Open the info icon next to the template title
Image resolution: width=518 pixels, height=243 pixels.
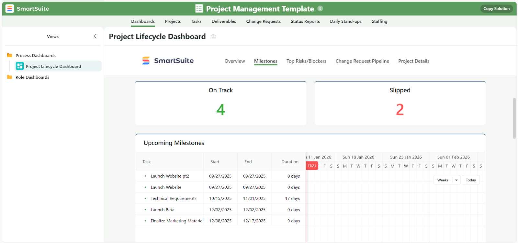coord(320,9)
